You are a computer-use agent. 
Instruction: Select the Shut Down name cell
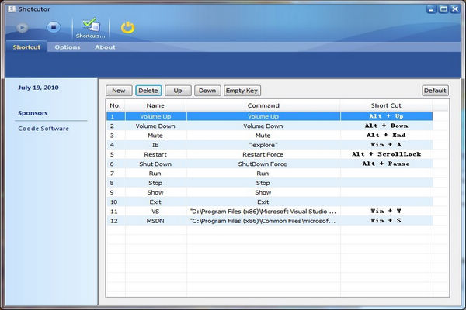(x=155, y=164)
